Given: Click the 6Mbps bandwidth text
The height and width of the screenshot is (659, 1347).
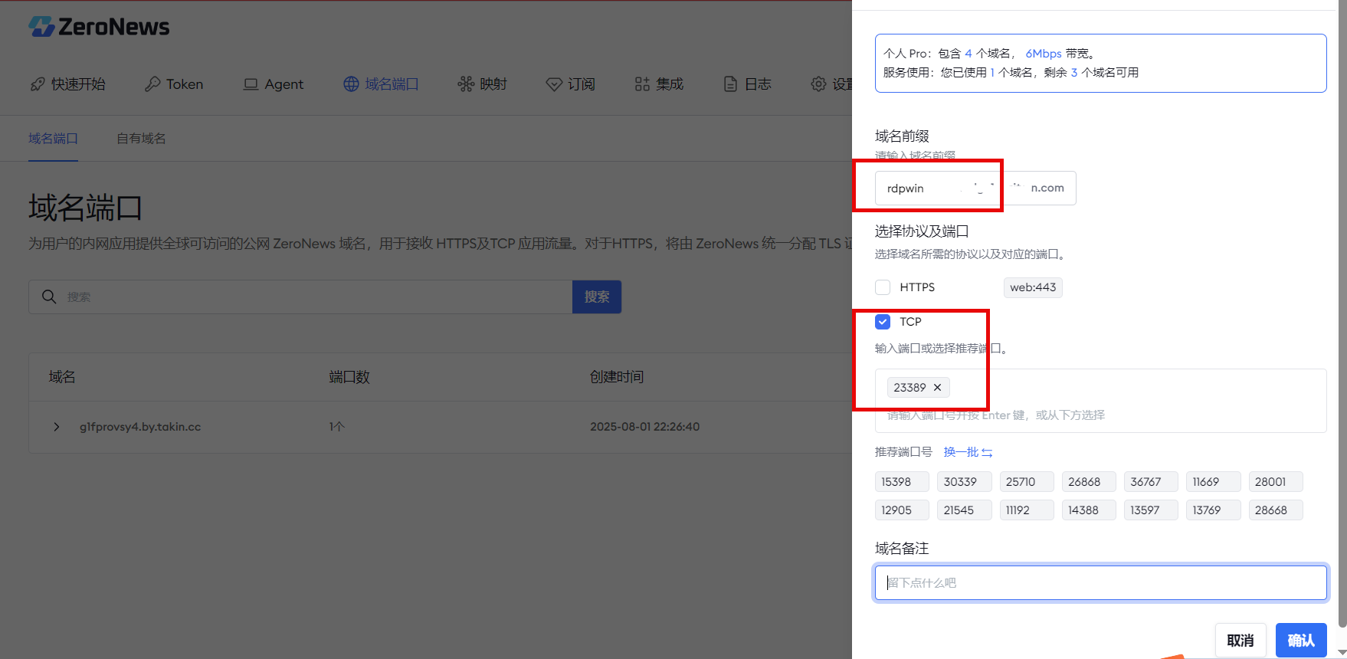Looking at the screenshot, I should click(x=1044, y=54).
